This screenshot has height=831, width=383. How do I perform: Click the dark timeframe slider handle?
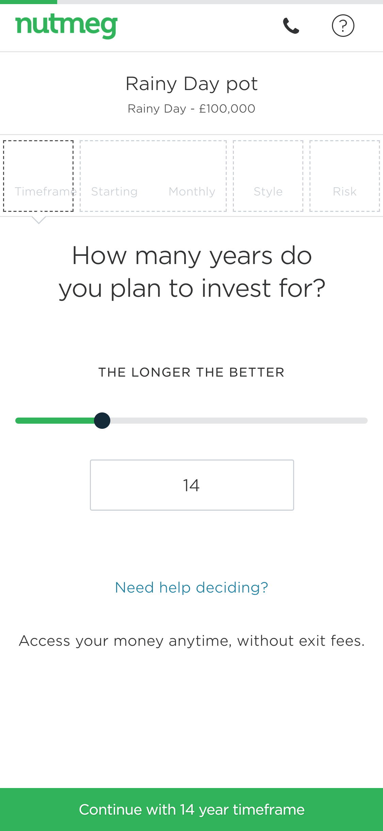(x=102, y=421)
